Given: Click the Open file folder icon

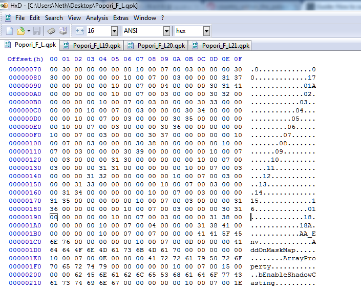Looking at the screenshot, I should click(x=21, y=31).
